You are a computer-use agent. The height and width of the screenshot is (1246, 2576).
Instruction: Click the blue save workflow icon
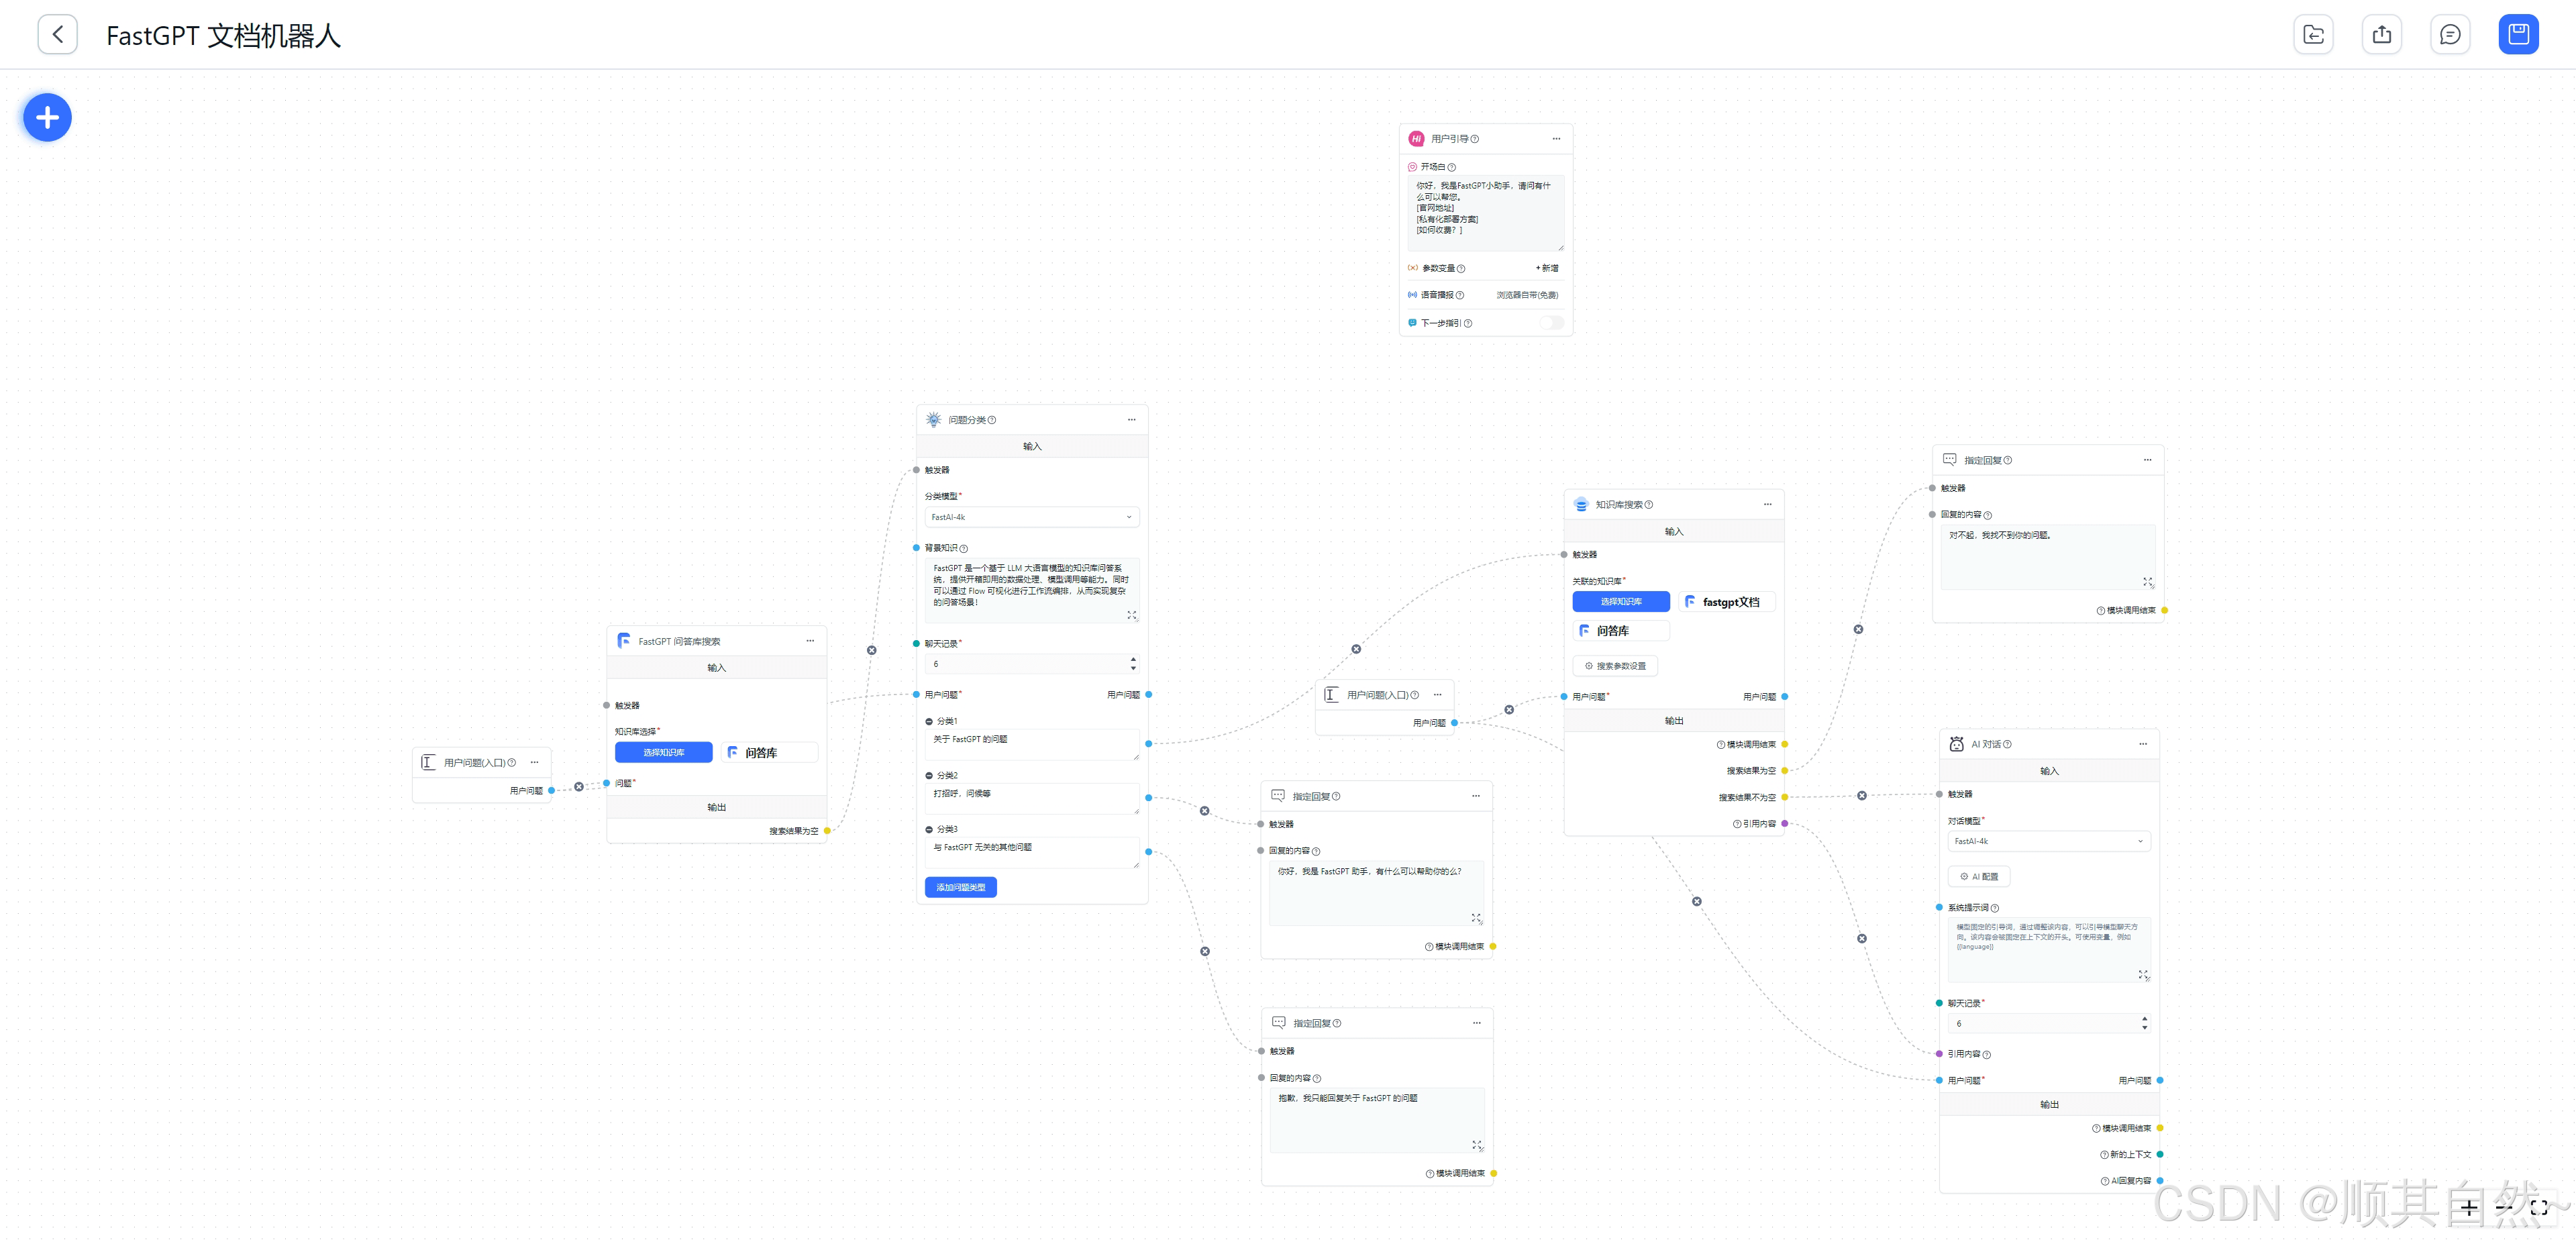click(x=2517, y=35)
